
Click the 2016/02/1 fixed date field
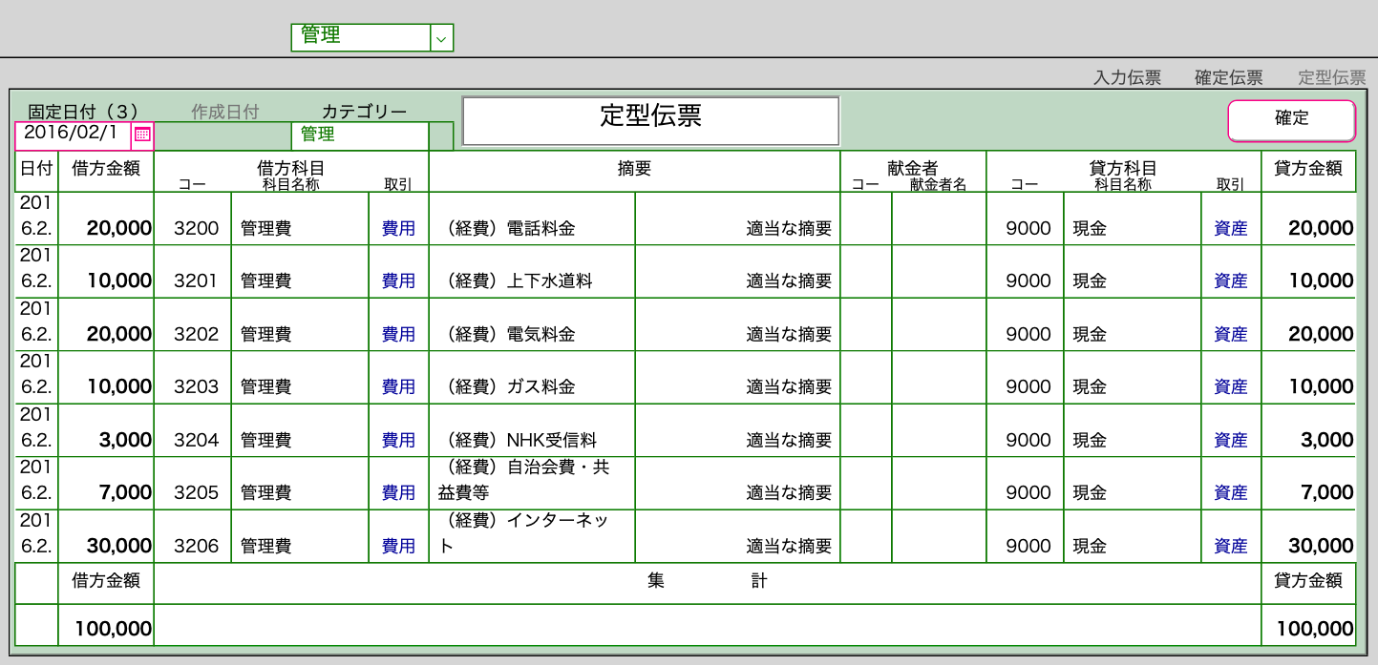tap(73, 134)
